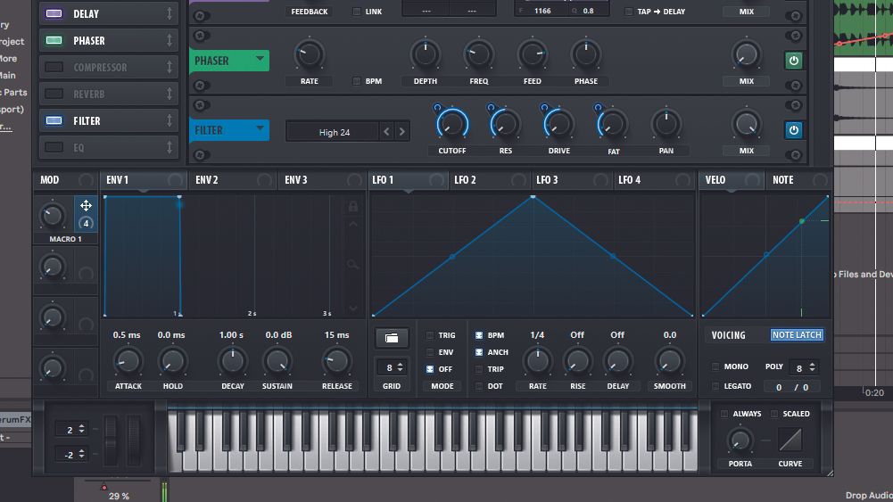Enable the Delay effect in rack list

tap(54, 13)
